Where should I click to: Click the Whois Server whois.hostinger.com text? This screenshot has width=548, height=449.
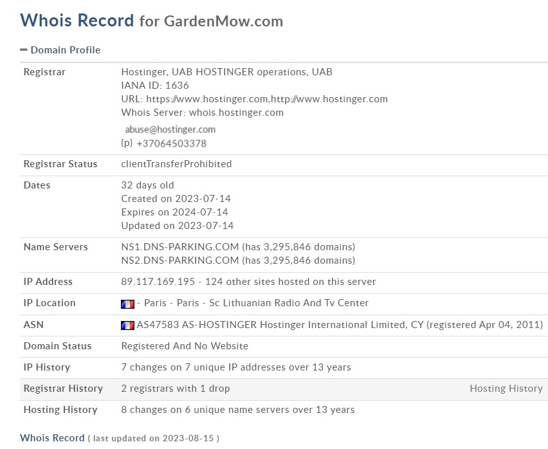point(235,113)
